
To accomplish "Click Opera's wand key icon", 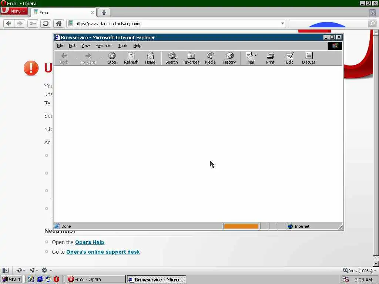I will [x=33, y=23].
